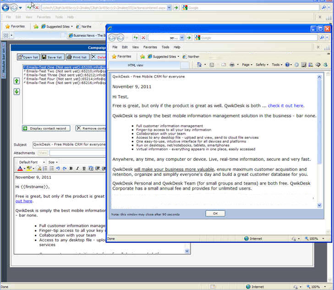
Task: Open Favorites menu in front window
Action: click(150, 47)
